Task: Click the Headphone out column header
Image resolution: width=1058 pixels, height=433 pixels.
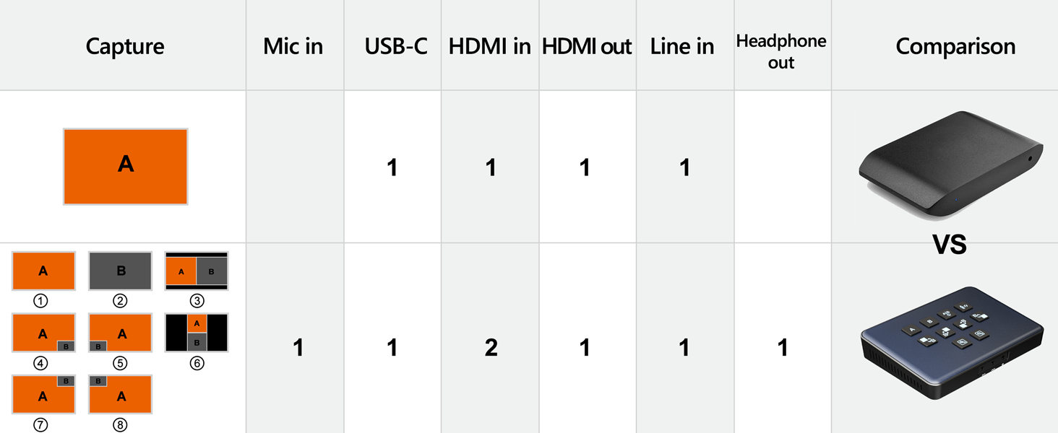Action: click(x=781, y=52)
